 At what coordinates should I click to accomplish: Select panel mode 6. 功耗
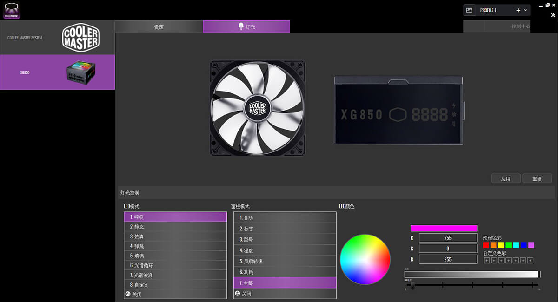point(285,272)
